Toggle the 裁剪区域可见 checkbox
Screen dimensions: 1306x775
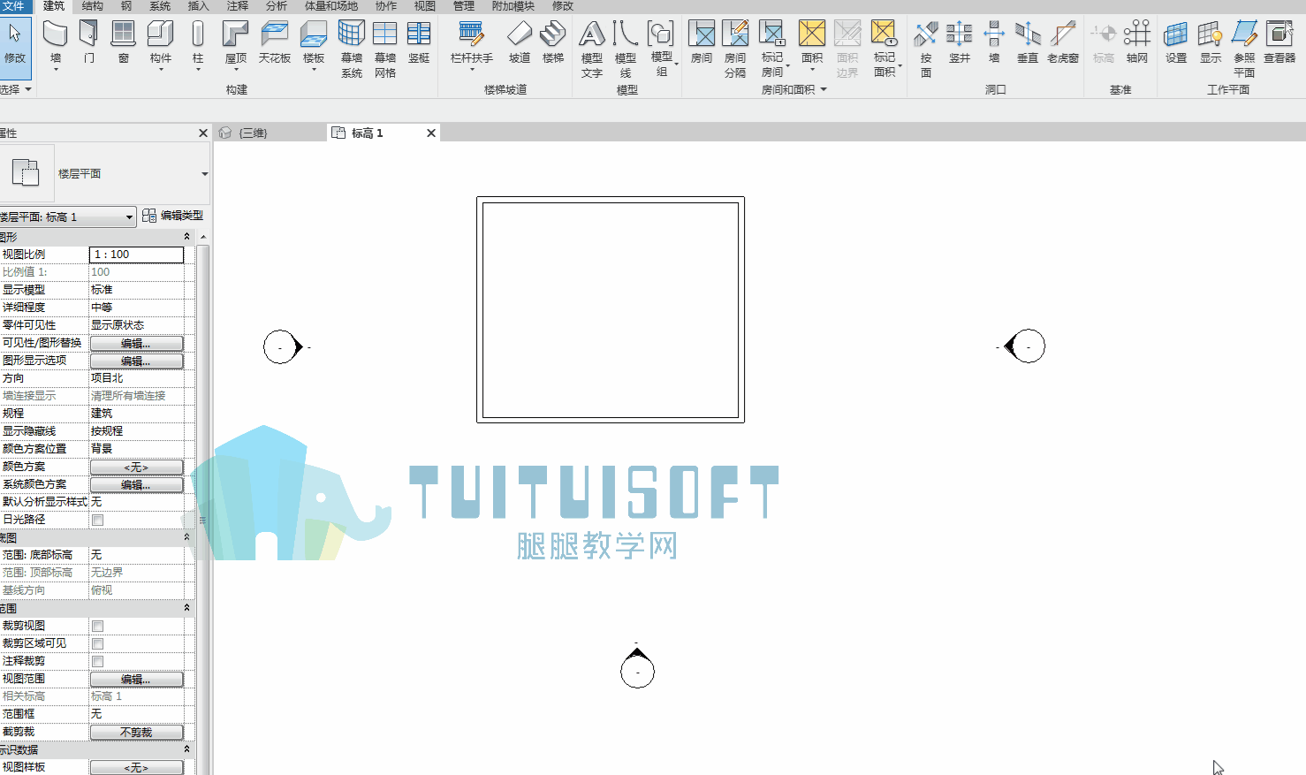coord(98,643)
